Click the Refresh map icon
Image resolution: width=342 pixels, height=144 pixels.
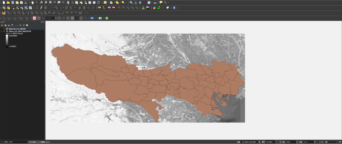(98, 2)
